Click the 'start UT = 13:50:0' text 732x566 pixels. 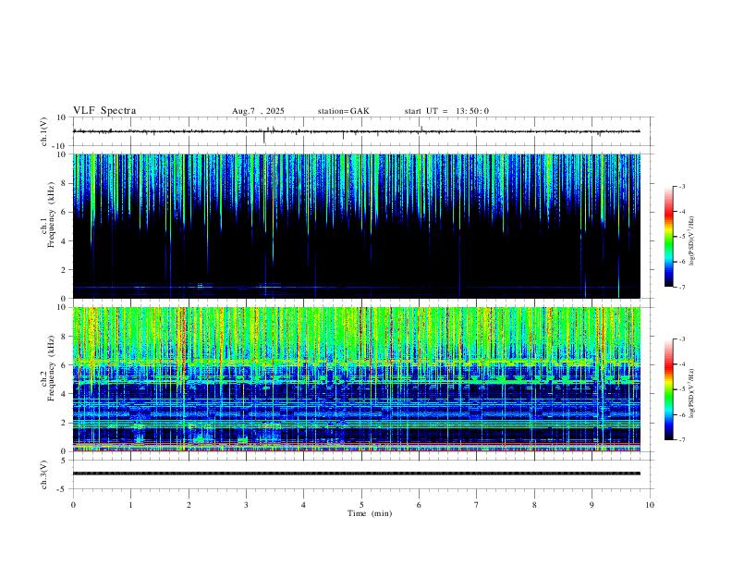click(x=446, y=111)
